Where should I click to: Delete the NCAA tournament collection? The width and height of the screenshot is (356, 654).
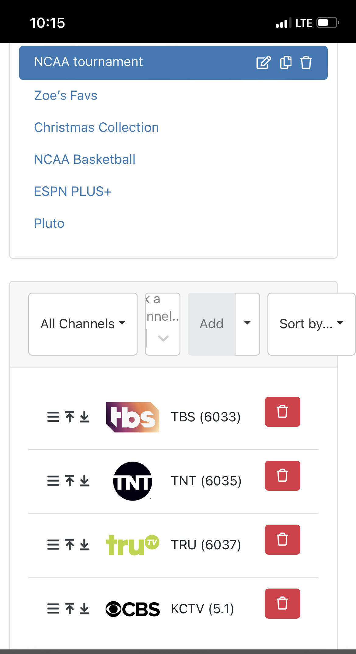[306, 63]
